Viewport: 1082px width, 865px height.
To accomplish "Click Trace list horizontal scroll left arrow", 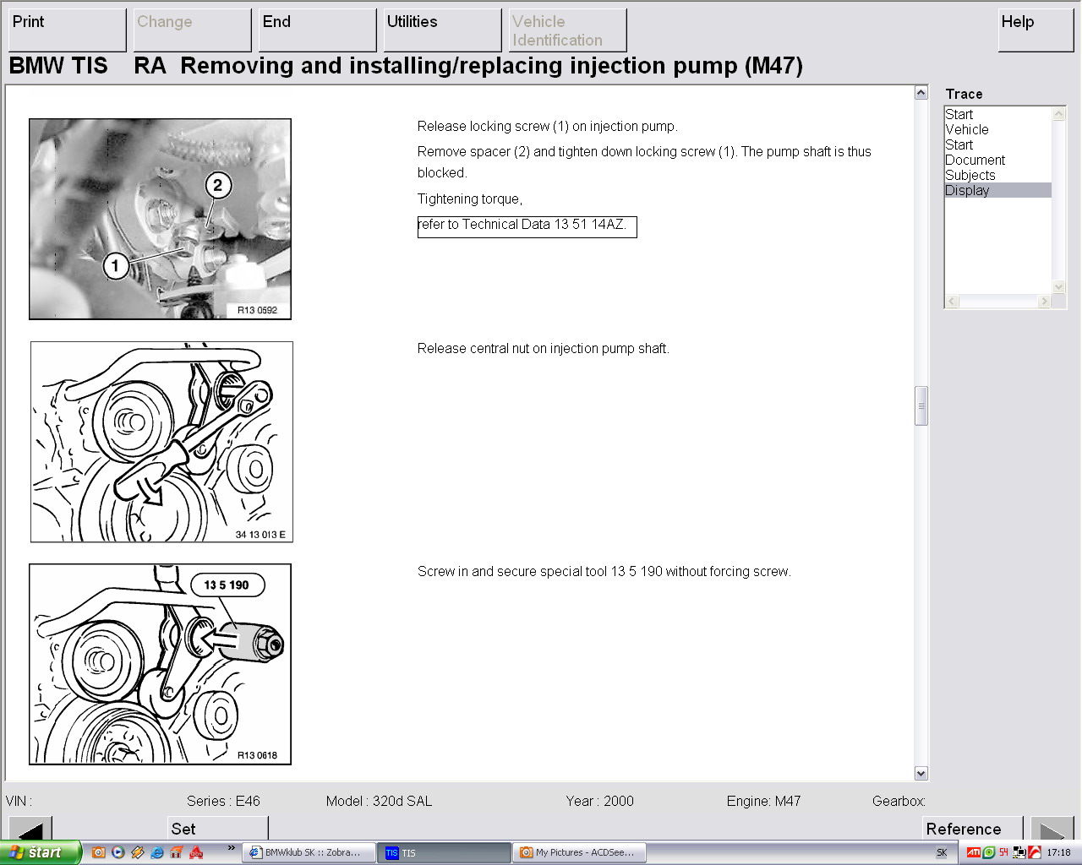I will coord(952,301).
